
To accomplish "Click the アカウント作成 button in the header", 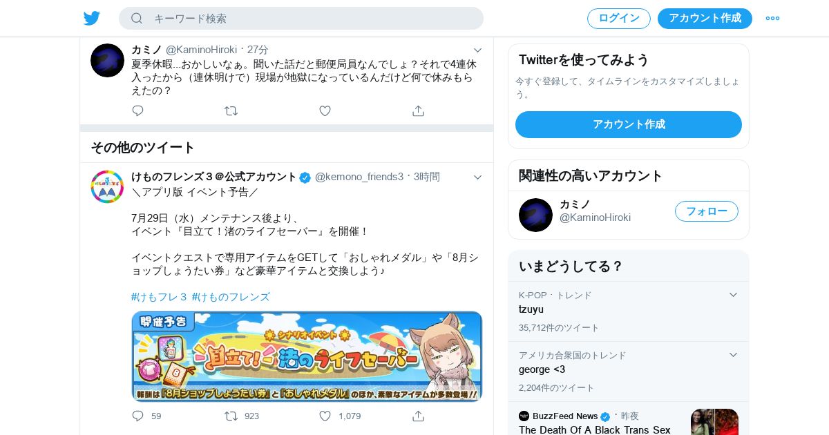I will click(705, 19).
